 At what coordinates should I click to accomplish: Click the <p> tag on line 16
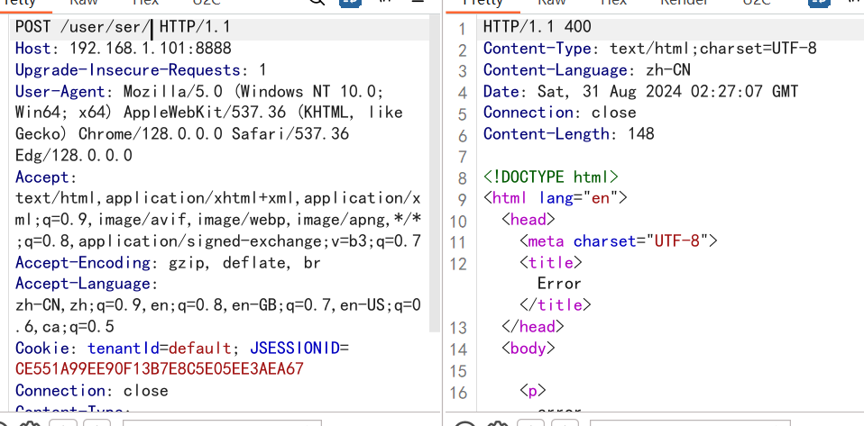(x=533, y=391)
